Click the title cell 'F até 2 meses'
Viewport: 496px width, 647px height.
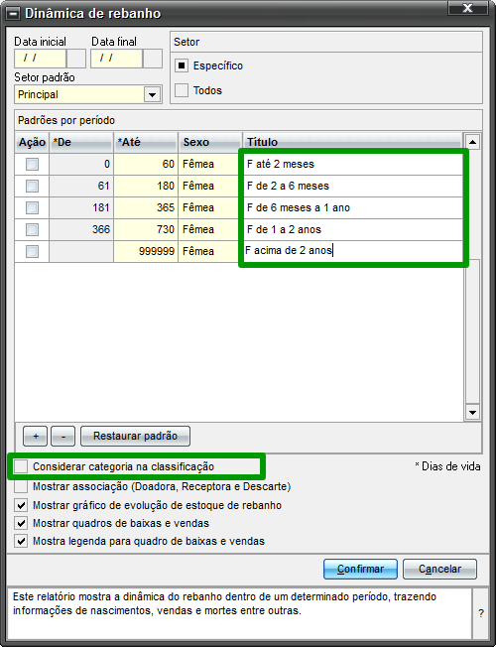coord(353,164)
